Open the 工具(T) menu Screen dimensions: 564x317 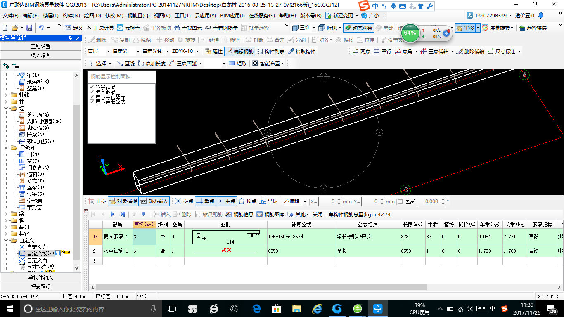[182, 15]
